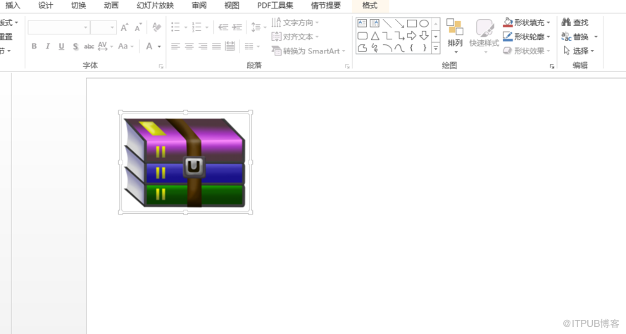Screen dimensions: 626x334
Task: Align text right
Action: click(x=203, y=46)
